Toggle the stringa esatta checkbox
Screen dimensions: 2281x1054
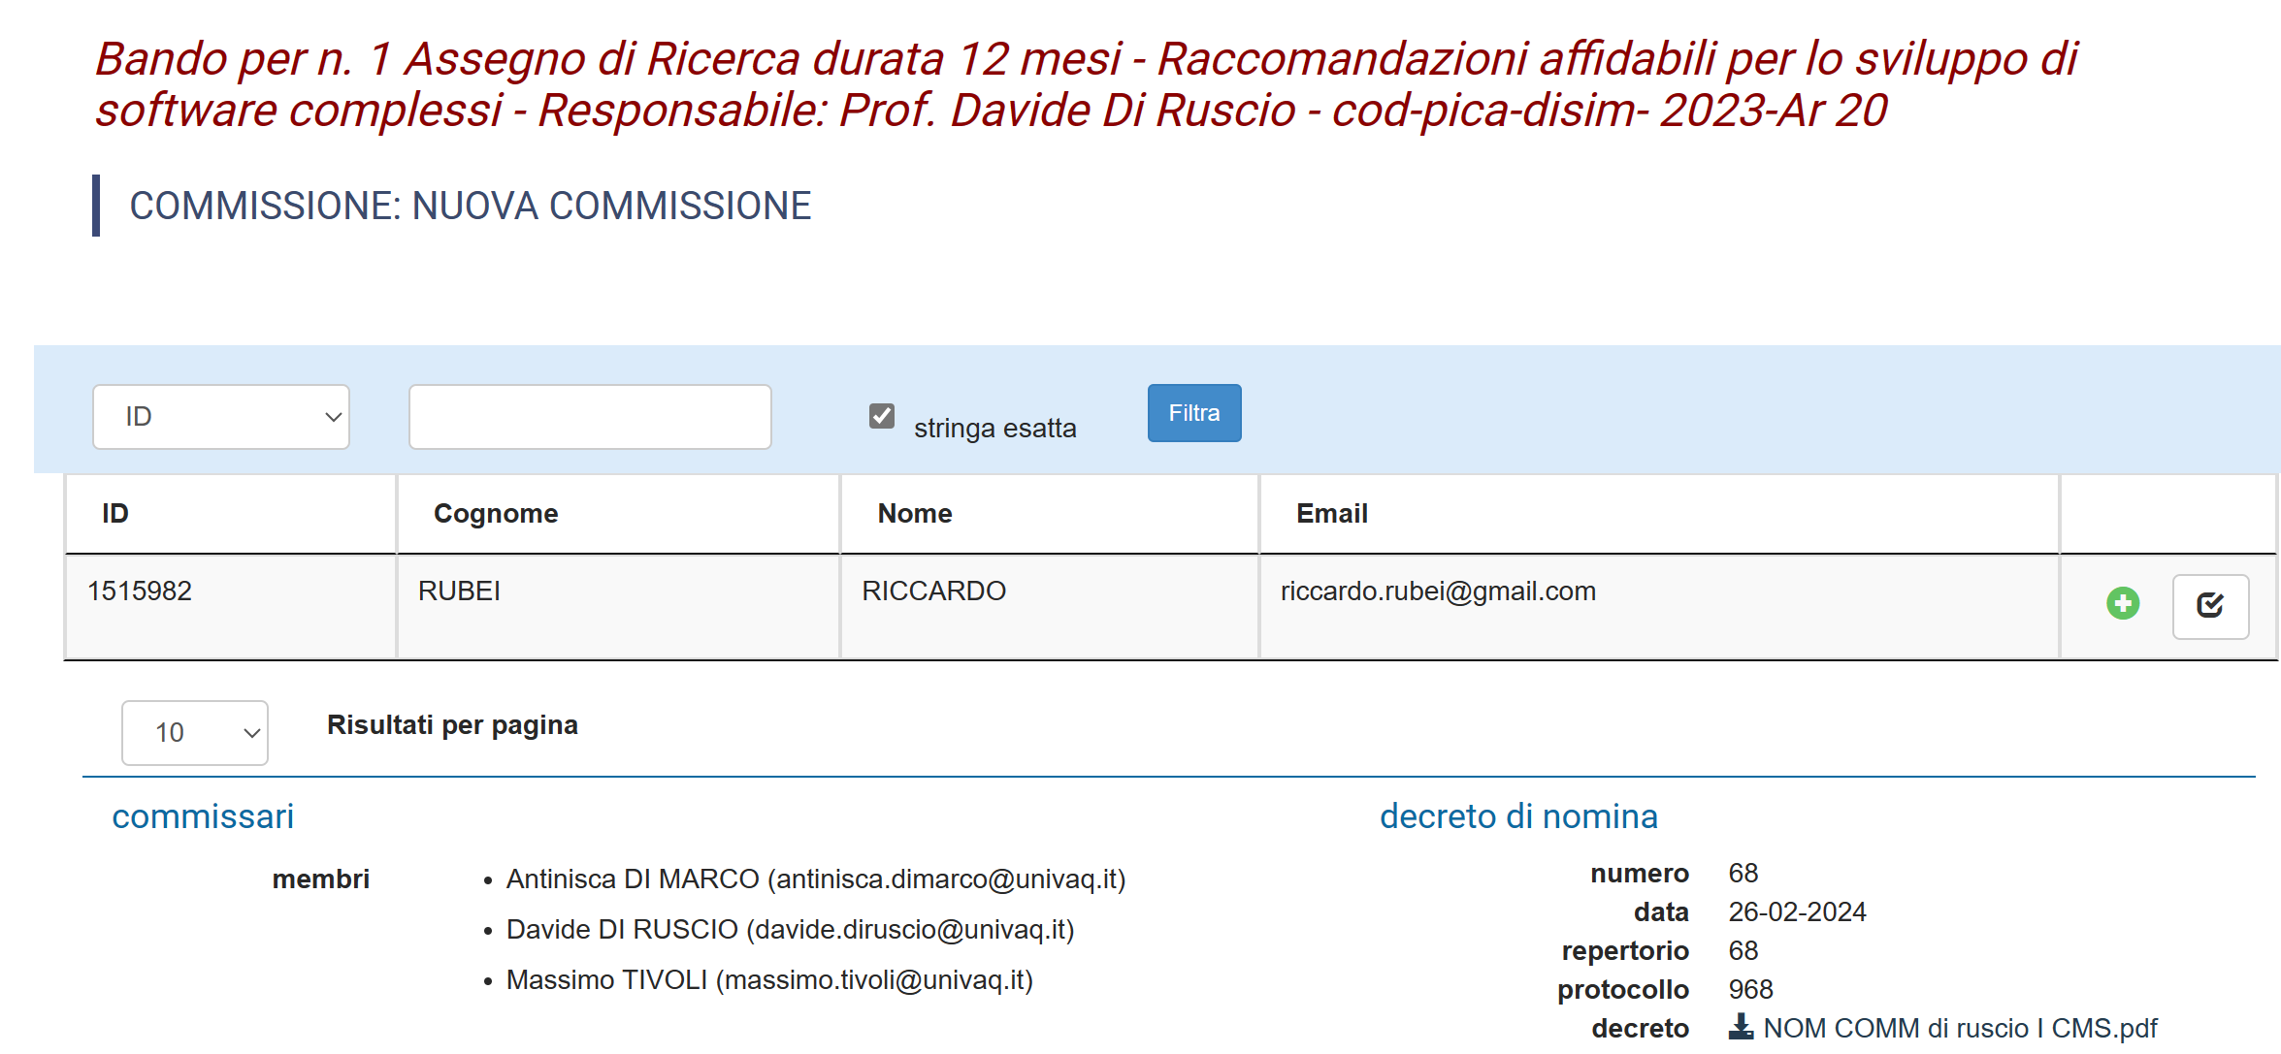click(882, 416)
